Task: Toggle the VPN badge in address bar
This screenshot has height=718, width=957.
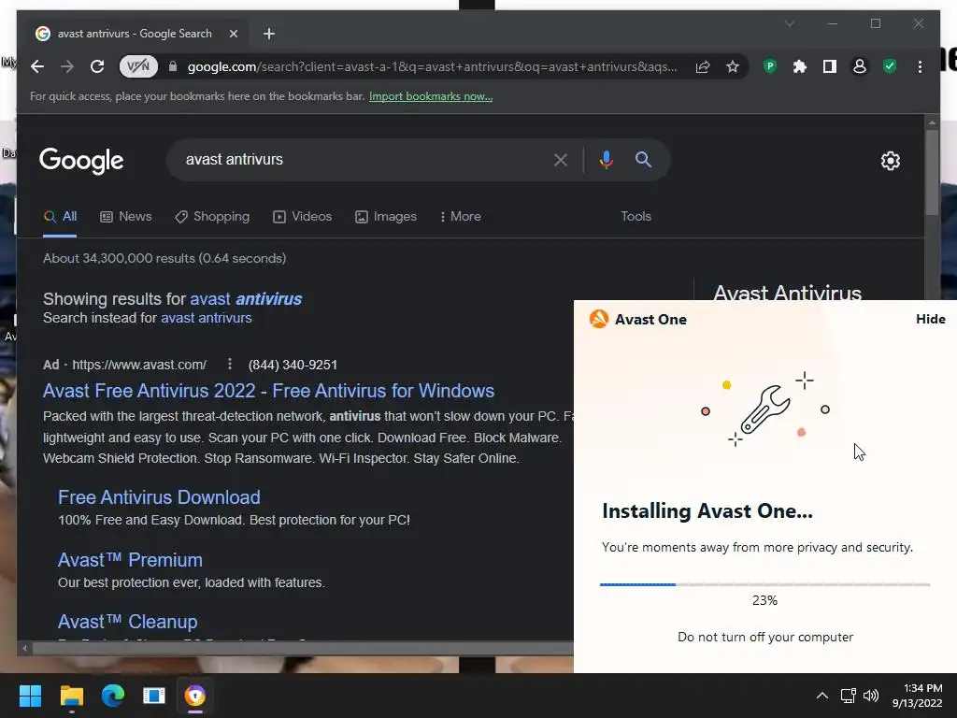Action: pos(138,66)
